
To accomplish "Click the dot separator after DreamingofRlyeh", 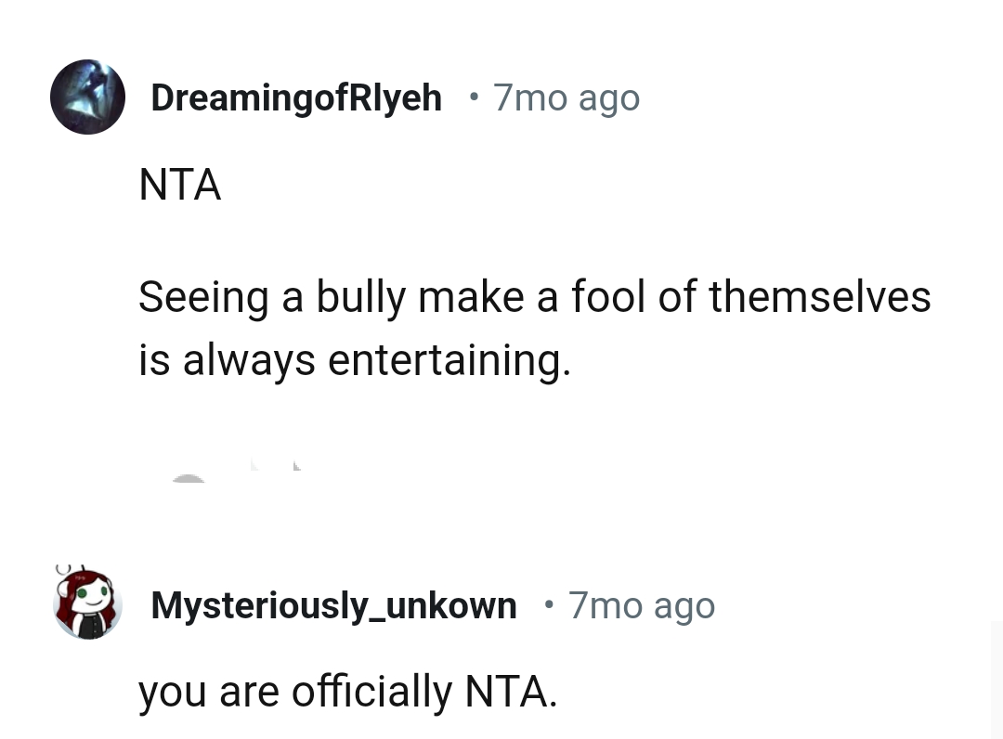I will coord(472,98).
